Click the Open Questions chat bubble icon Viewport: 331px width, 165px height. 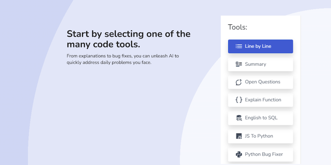[x=239, y=82]
